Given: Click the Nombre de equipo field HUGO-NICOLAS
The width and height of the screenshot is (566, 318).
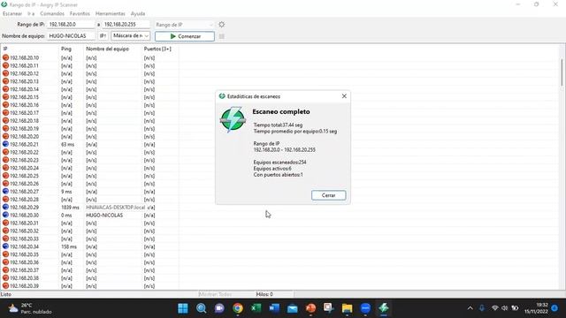Looking at the screenshot, I should [x=72, y=35].
